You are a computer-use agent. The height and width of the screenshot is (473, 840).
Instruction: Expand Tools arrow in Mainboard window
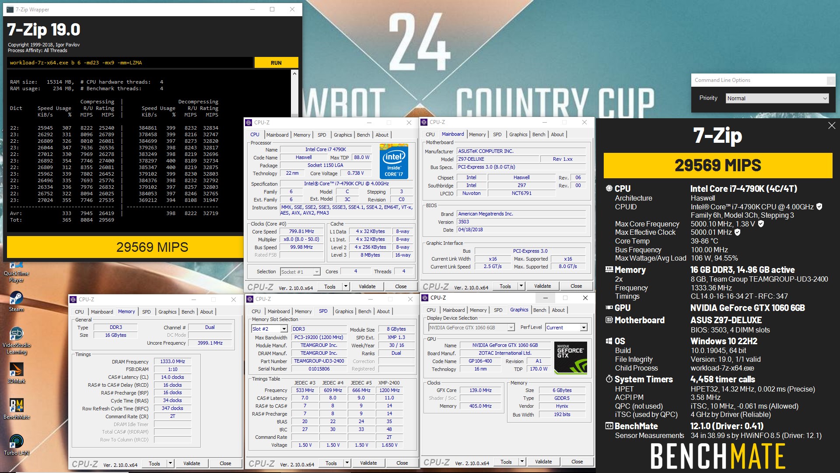point(521,286)
